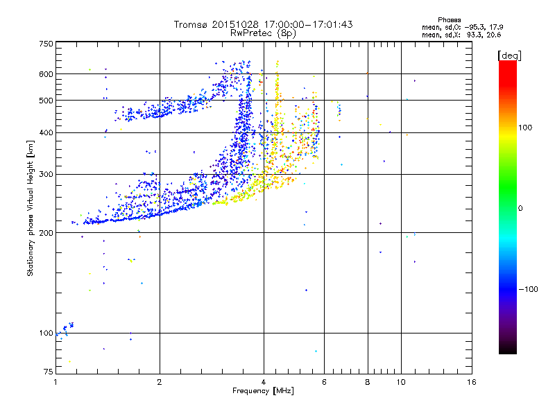Click the colorbar tick label '0'
Image resolution: width=555 pixels, height=416 pixels.
[x=520, y=209]
